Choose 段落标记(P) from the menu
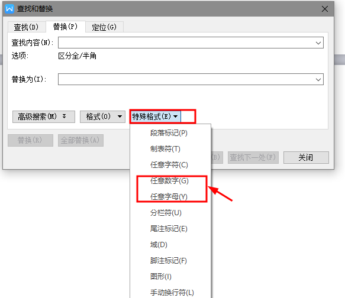 click(x=169, y=133)
